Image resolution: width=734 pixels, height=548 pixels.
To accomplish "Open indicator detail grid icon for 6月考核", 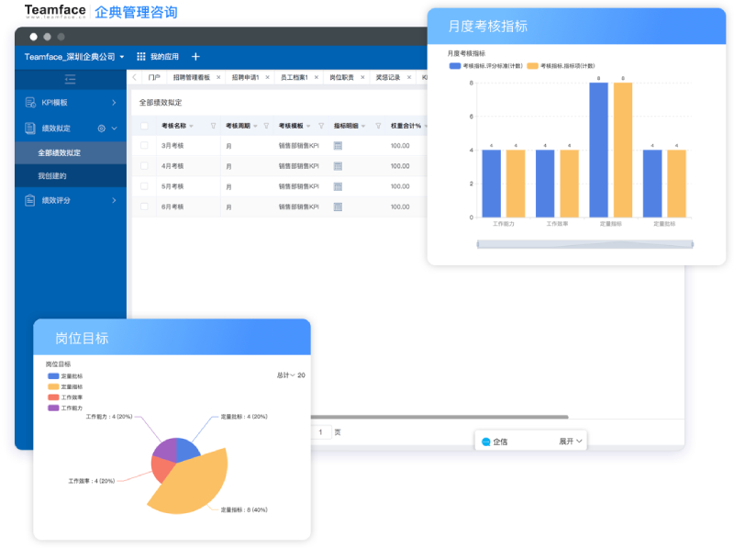I will 338,207.
